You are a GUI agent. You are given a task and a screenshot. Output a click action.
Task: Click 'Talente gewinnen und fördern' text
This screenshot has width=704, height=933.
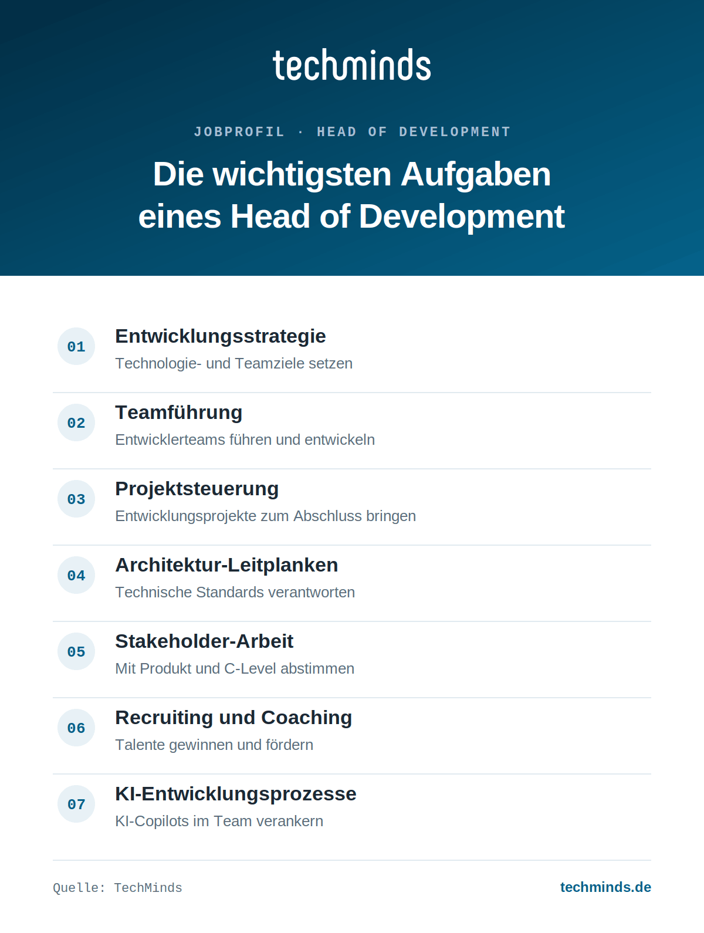click(x=214, y=745)
